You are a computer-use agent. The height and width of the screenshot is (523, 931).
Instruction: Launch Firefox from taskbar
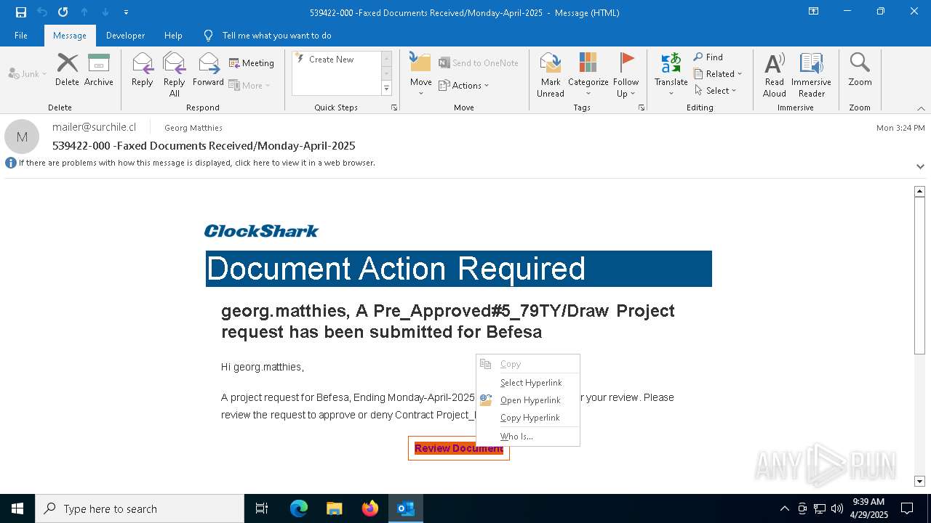[x=370, y=508]
